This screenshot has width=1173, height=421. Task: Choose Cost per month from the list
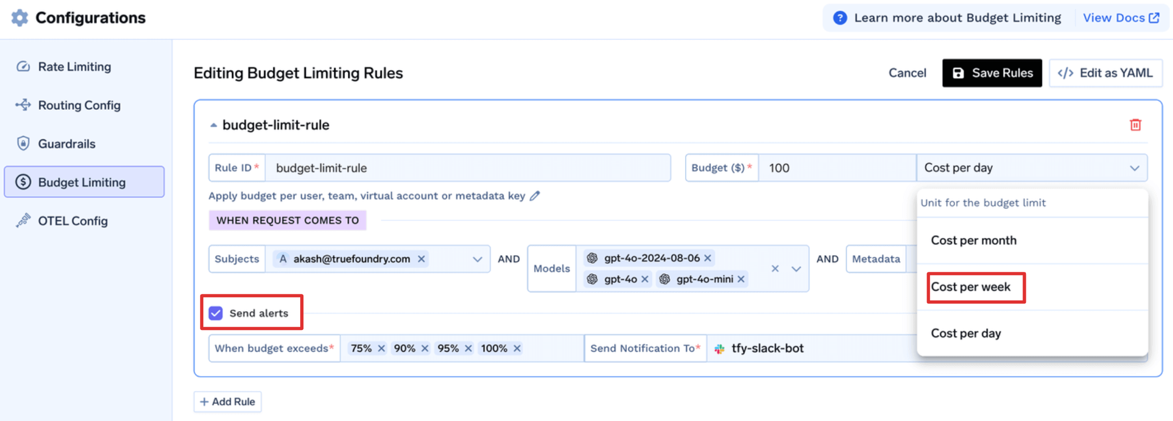pyautogui.click(x=974, y=241)
